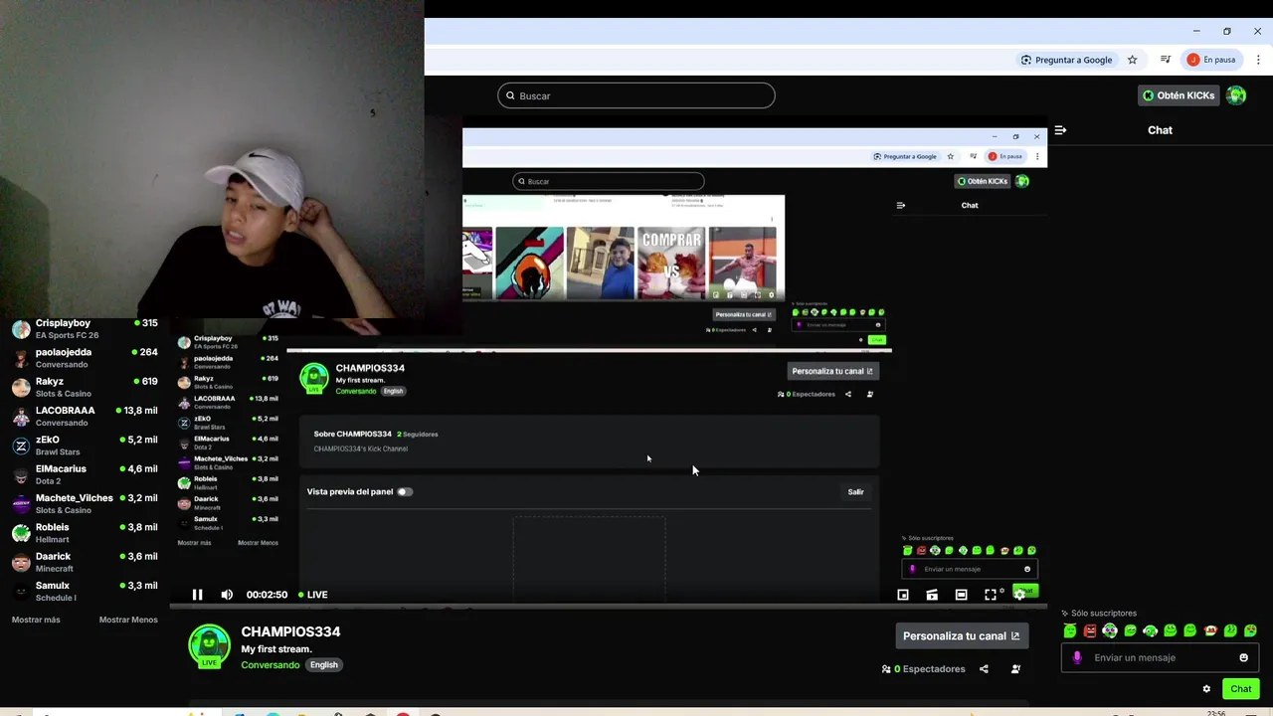The image size is (1273, 716).
Task: Collapse the chat panel with the arrow icon
Action: point(1060,130)
